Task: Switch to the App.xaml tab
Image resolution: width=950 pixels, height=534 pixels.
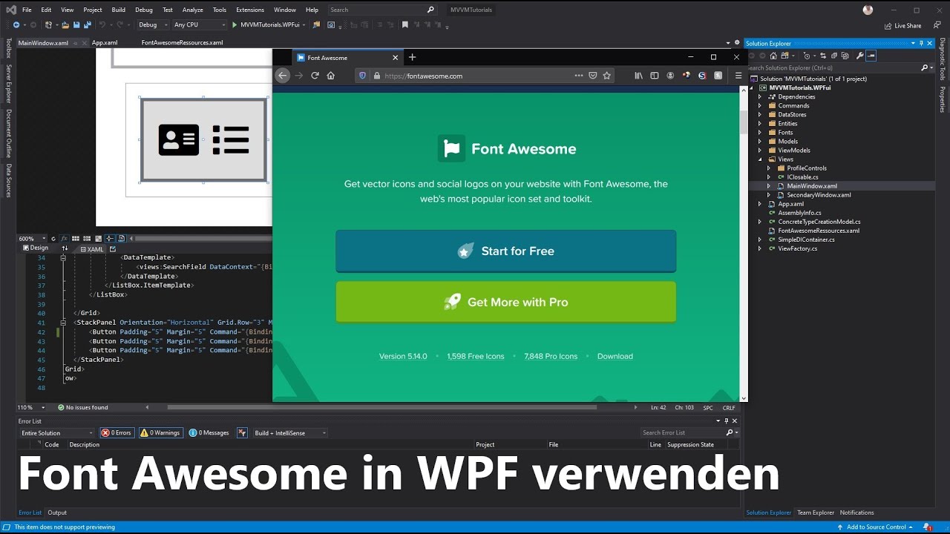Action: 105,42
